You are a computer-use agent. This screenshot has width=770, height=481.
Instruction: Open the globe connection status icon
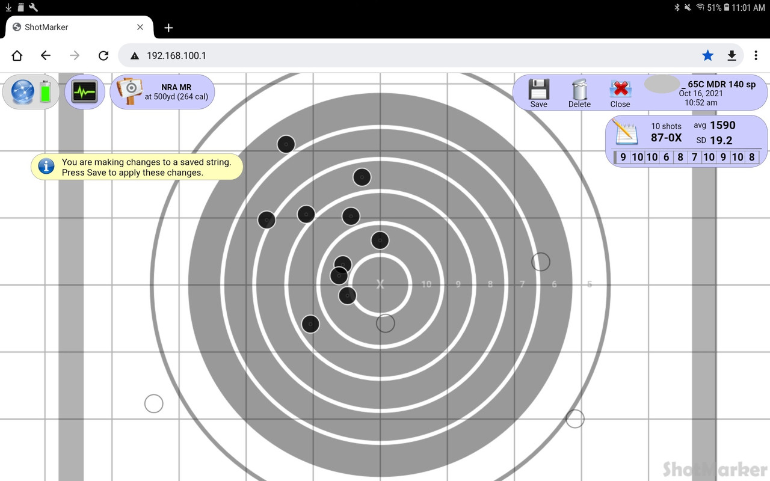22,92
